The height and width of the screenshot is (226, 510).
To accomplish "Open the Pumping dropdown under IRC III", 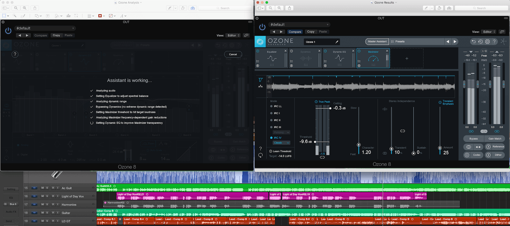I will 281,132.
